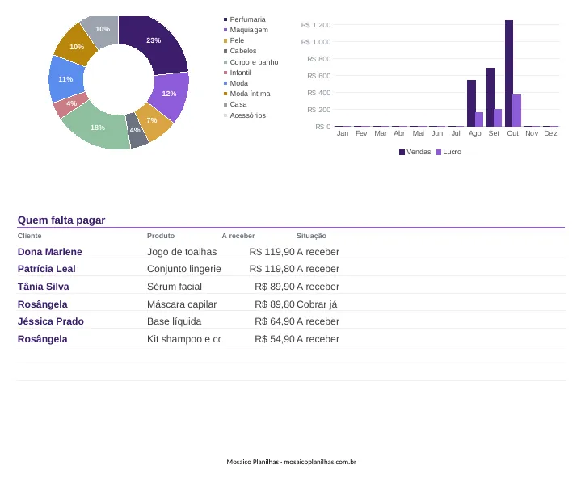Select the 'Vendas' chart legend entry
The image size is (581, 482).
click(415, 152)
